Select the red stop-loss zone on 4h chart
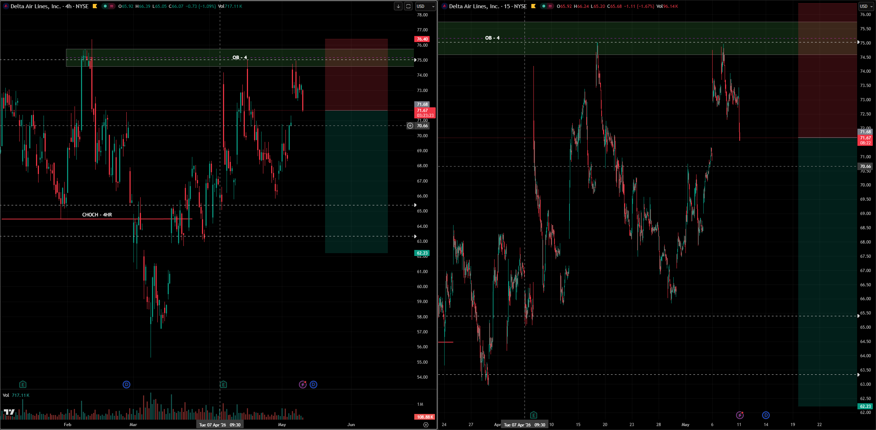Screen dimensions: 876x430 356,75
